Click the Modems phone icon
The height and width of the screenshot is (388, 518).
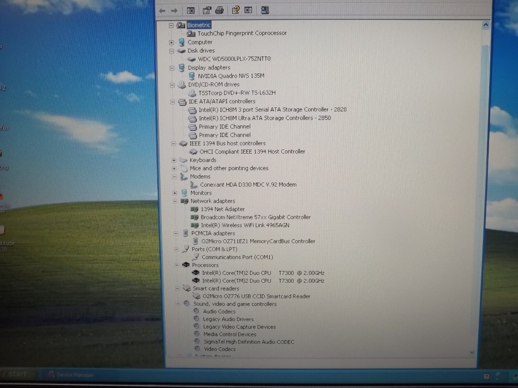click(184, 177)
